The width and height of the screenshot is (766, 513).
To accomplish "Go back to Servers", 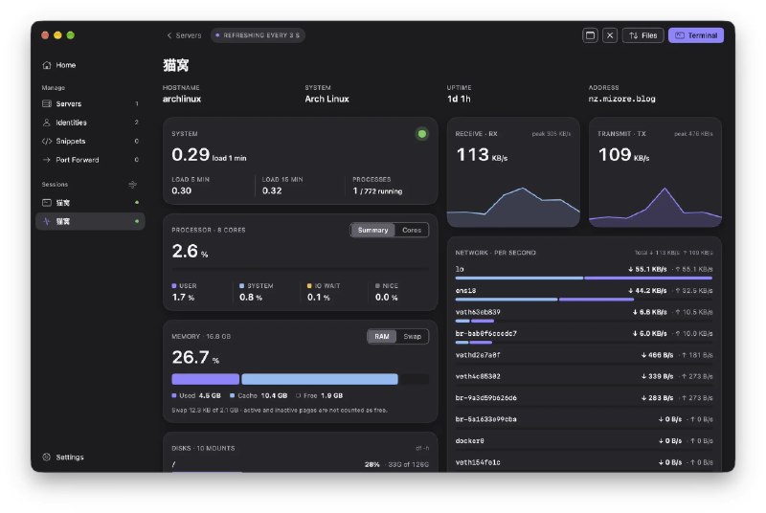I will click(x=184, y=35).
